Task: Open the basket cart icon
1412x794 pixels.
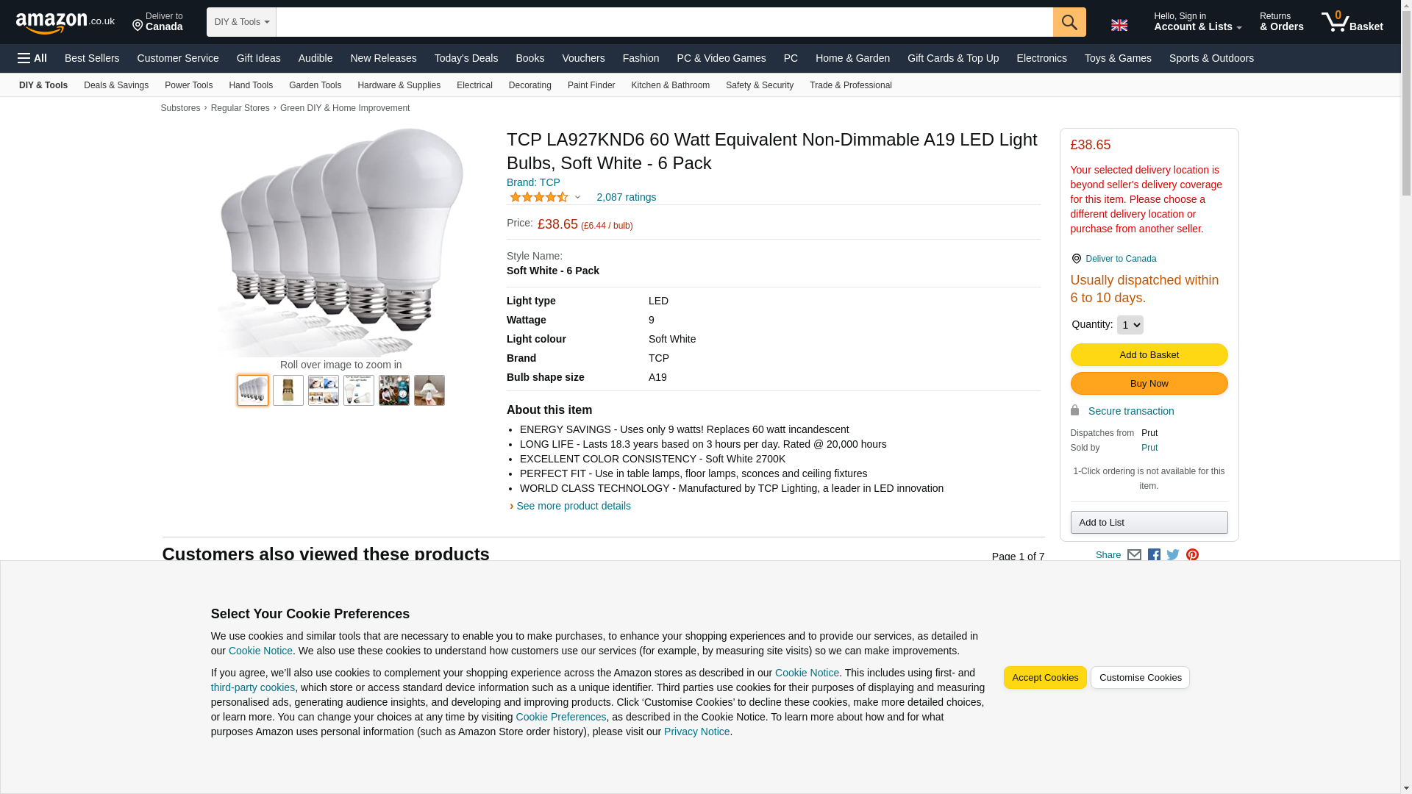Action: click(1351, 22)
